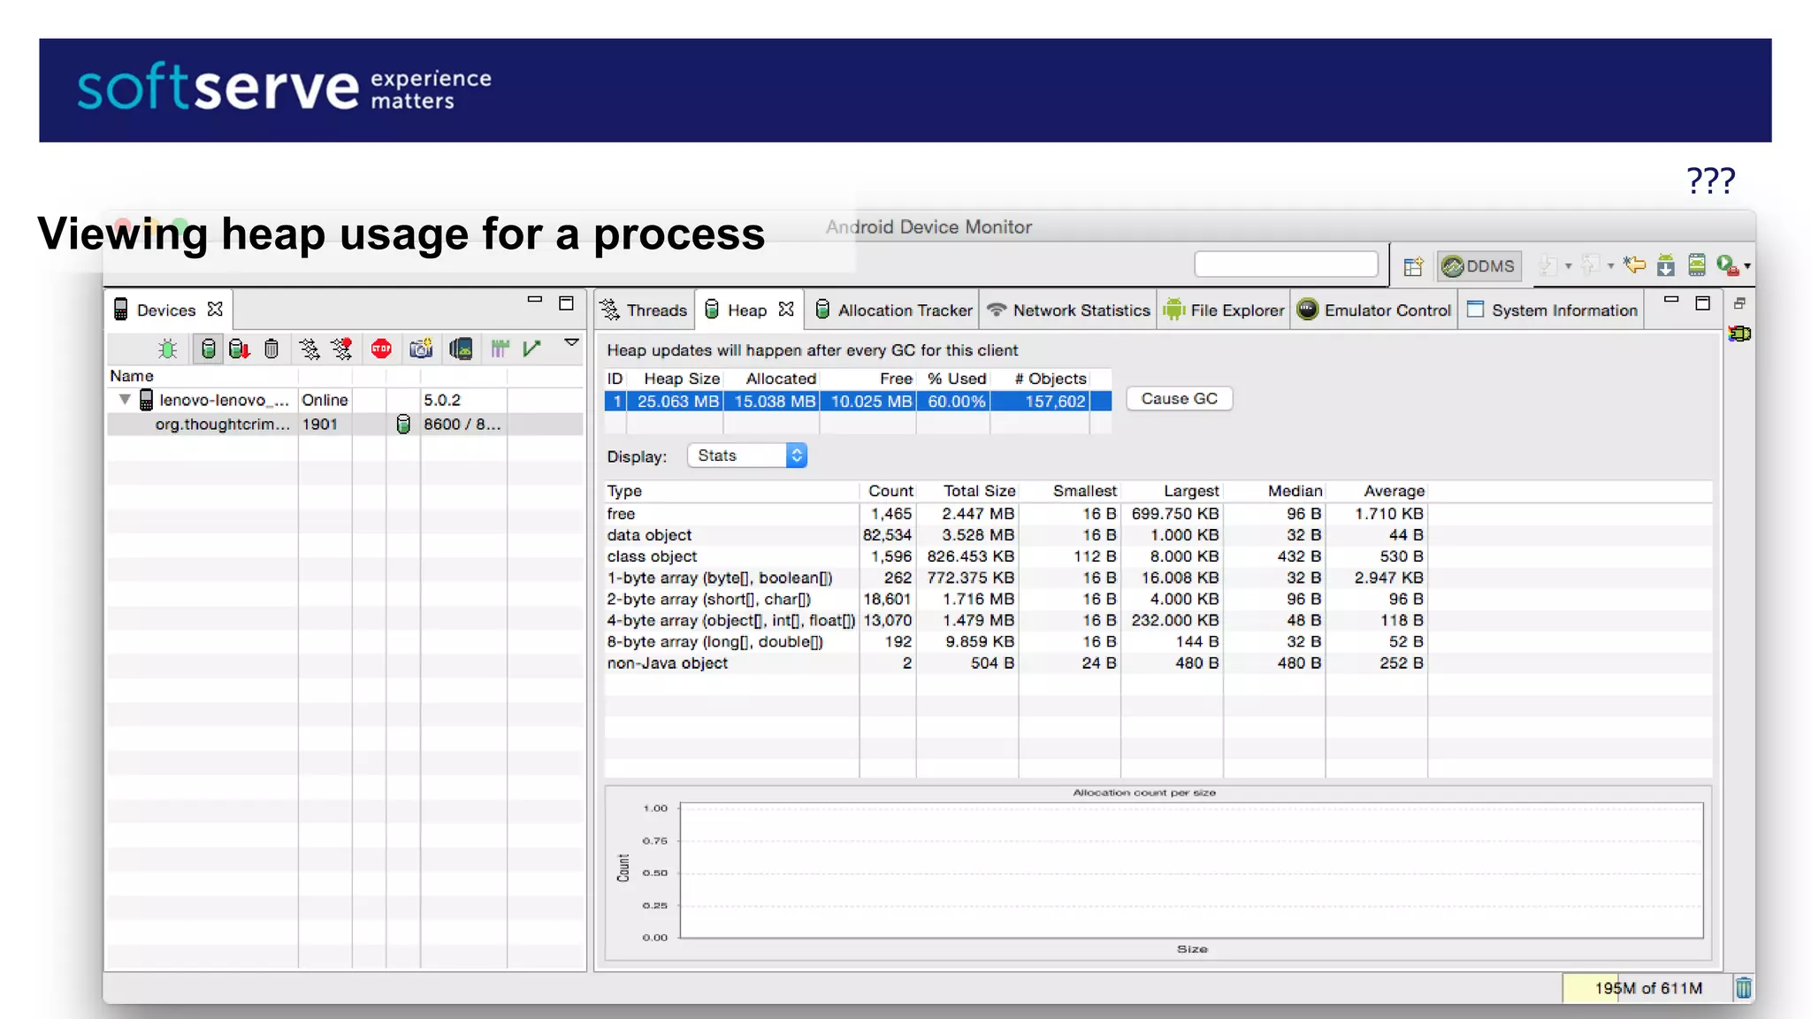Click in the toolbar search field
The image size is (1811, 1019).
[1286, 264]
